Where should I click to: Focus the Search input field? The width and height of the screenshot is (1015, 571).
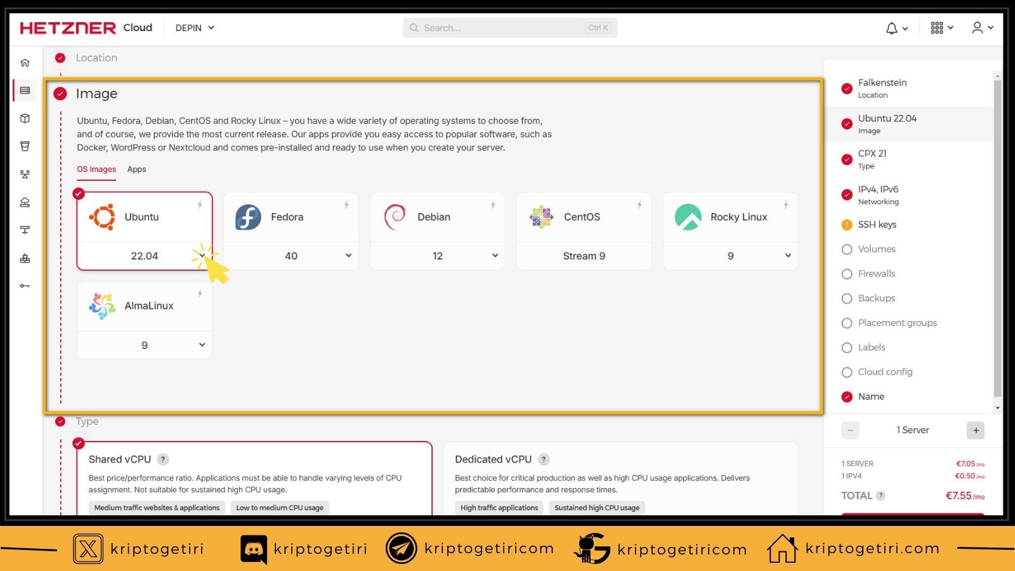click(x=510, y=28)
